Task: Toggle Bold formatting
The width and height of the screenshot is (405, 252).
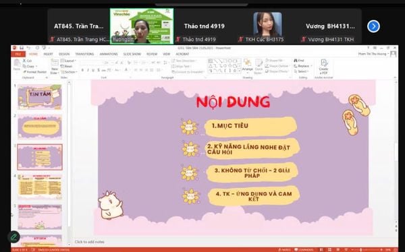Action: click(82, 70)
